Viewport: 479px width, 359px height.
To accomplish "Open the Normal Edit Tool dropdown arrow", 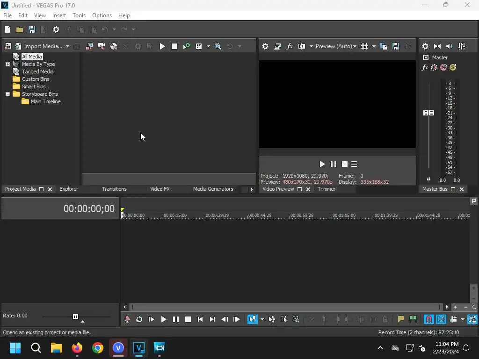I will (262, 319).
